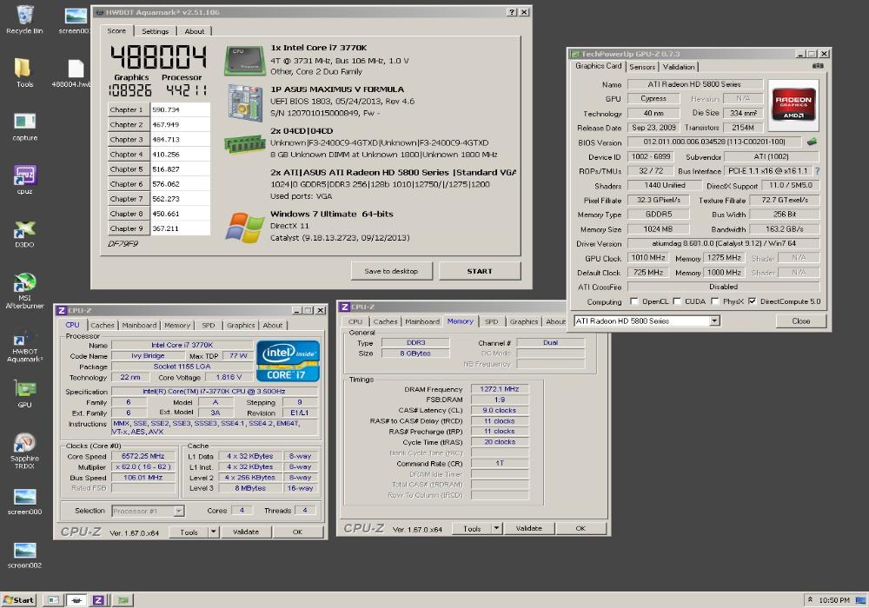Click the DRAM Frequency 1272.1 MHz value
This screenshot has width=869, height=608.
[x=500, y=389]
